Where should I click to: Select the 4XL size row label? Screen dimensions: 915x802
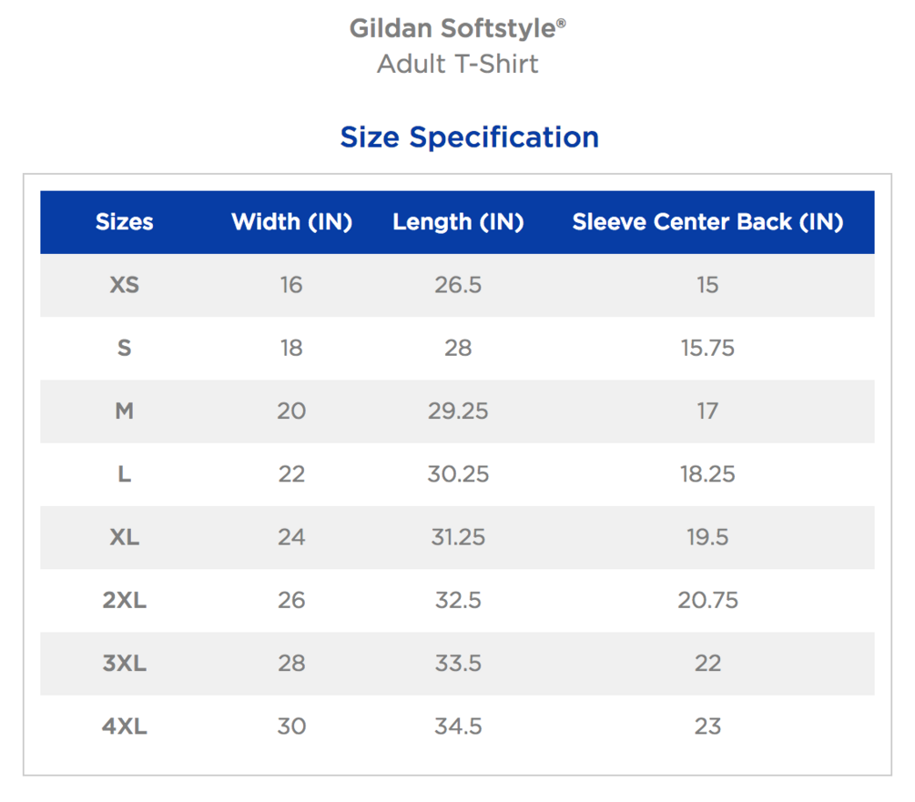click(125, 726)
